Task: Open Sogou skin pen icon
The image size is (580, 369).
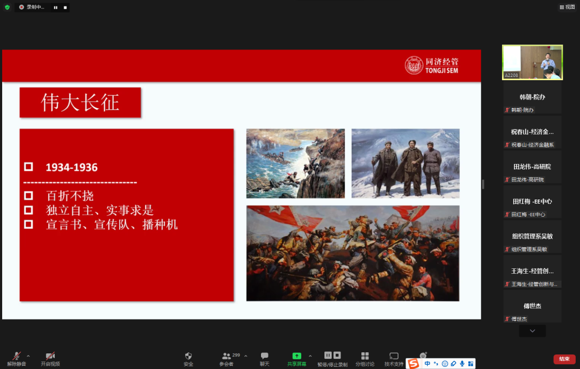Action: pos(453,364)
